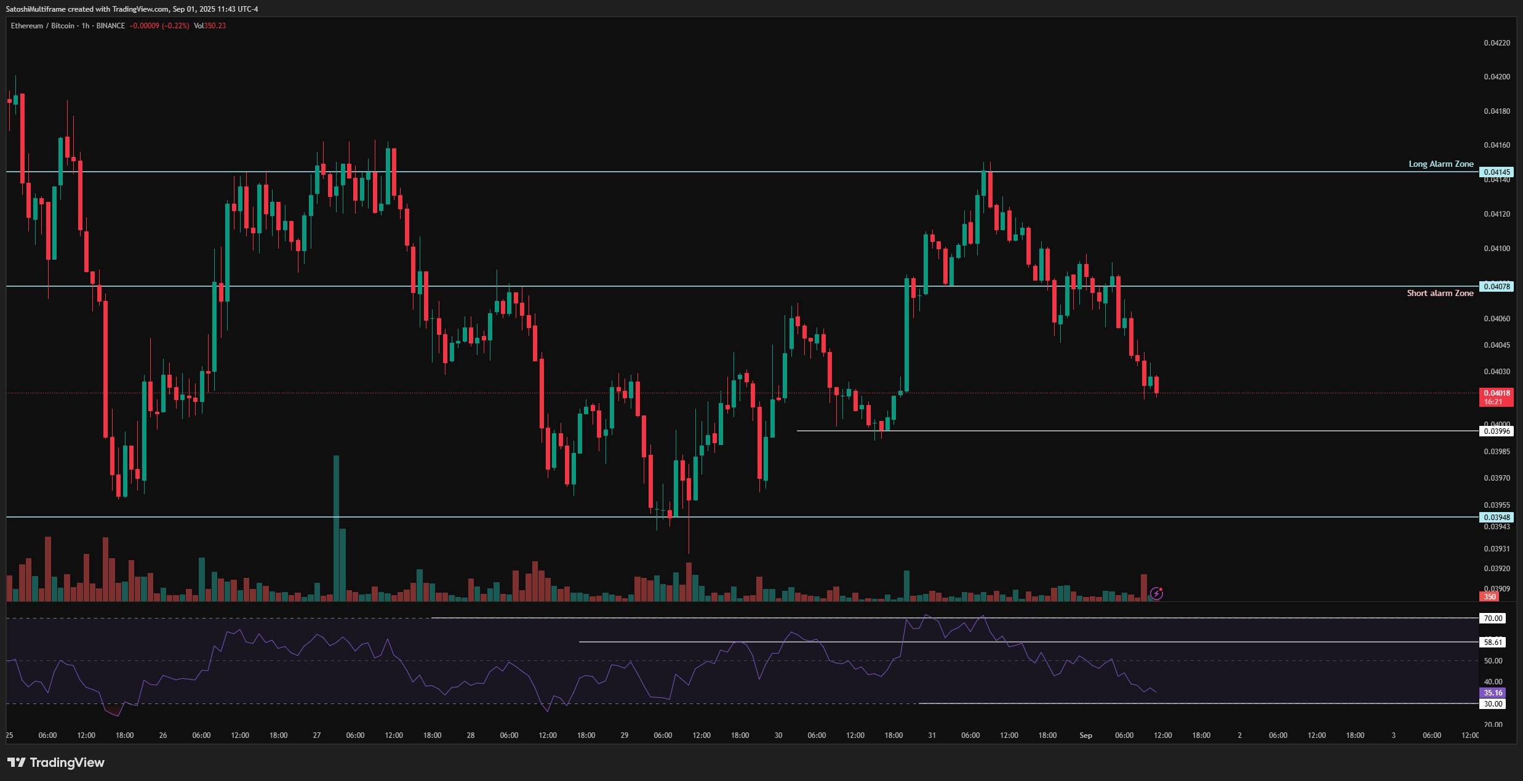1523x781 pixels.
Task: Click the red 350 volume value tag
Action: [1489, 596]
